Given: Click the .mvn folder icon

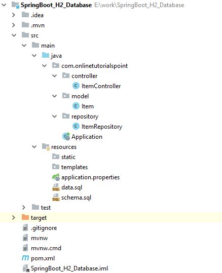Looking at the screenshot, I should click(x=25, y=25).
